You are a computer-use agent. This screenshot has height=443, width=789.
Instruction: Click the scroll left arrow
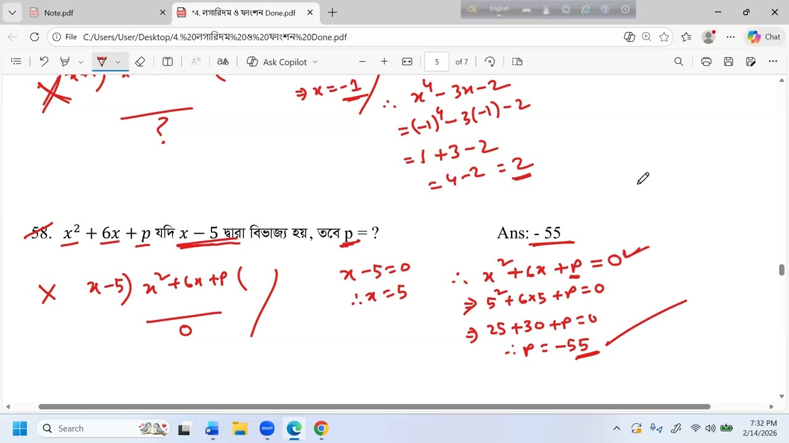[x=8, y=407]
